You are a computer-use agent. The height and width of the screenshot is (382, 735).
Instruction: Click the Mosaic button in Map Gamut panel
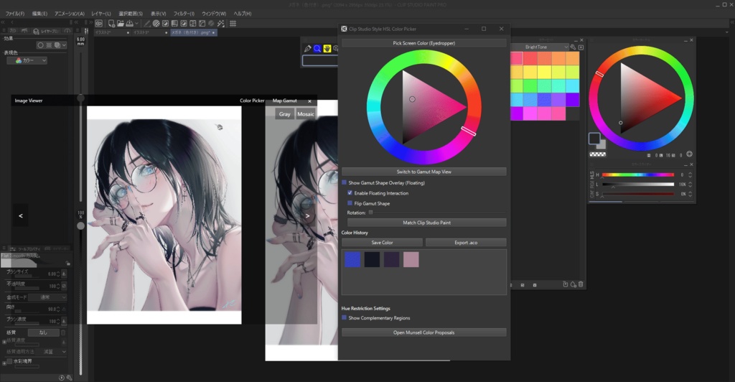click(x=306, y=114)
